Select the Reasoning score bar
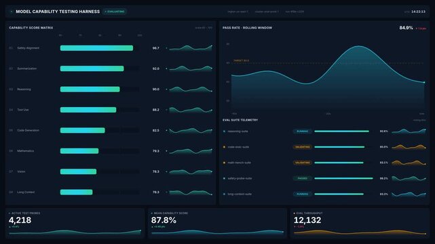 pos(90,89)
